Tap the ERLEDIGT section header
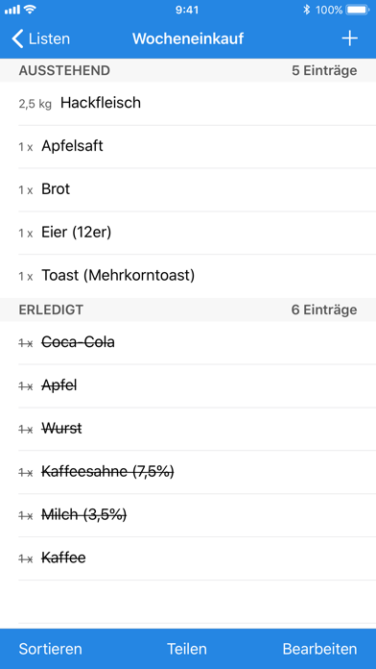This screenshot has width=376, height=669. pyautogui.click(x=188, y=310)
